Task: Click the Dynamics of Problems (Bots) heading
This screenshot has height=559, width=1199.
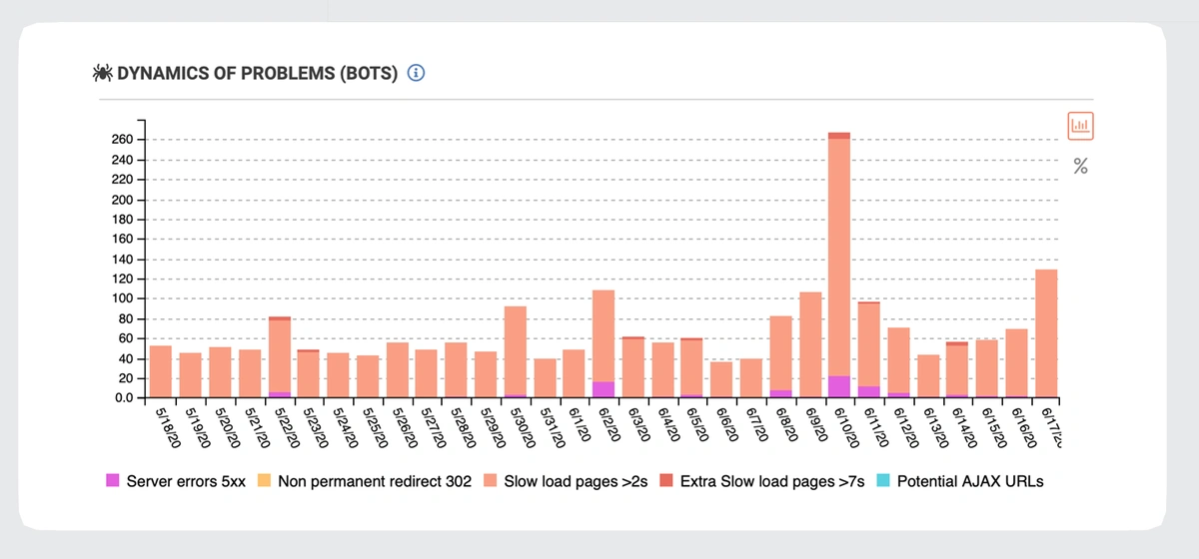Action: 258,73
